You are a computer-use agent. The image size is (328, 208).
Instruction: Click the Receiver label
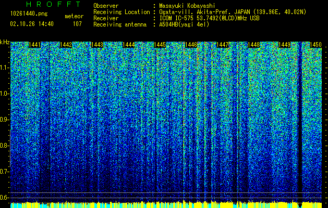[106, 18]
